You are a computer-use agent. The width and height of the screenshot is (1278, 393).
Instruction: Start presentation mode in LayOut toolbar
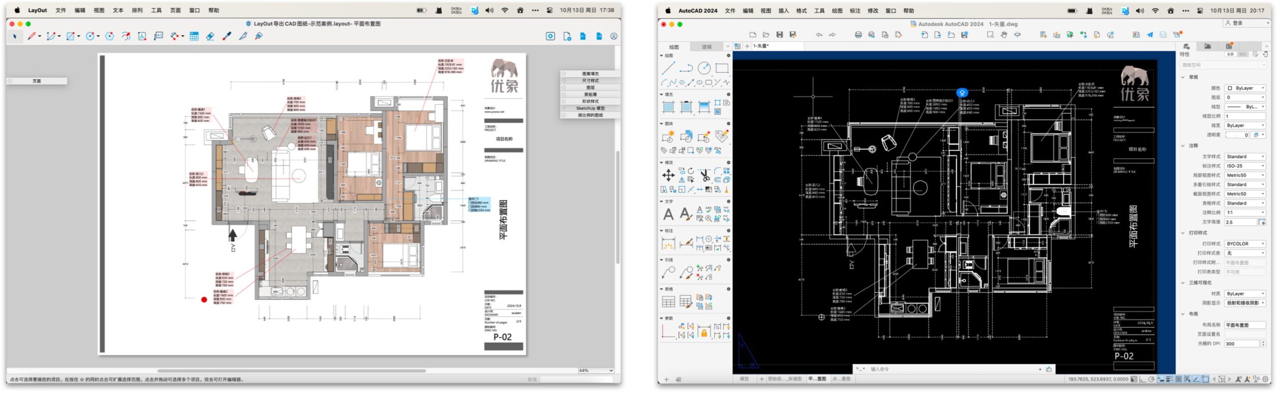[550, 36]
